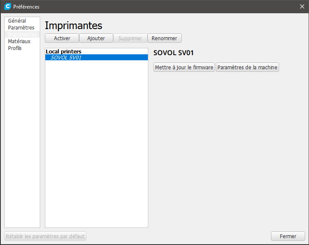This screenshot has width=309, height=245.
Task: Click Rétablir les paramètres par défaut
Action: [45, 236]
